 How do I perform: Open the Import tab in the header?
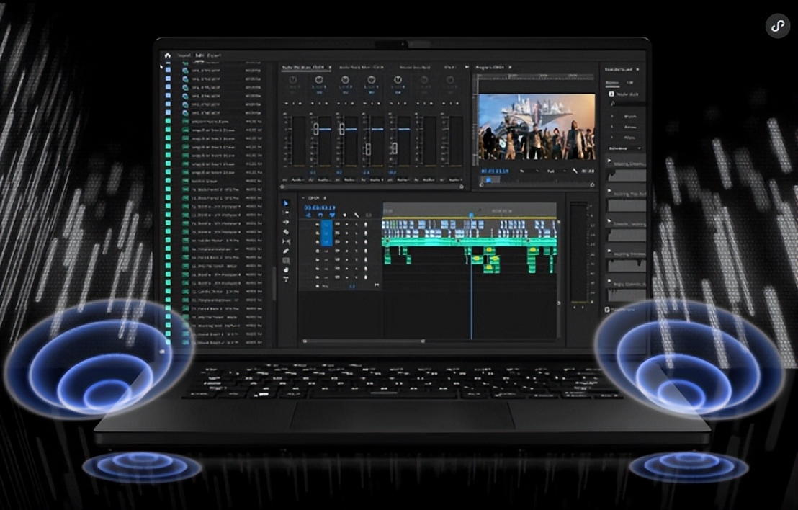(184, 55)
